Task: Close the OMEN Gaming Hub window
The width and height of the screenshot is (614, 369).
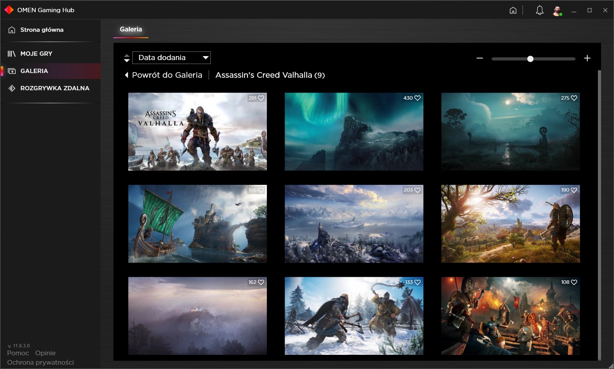Action: click(x=605, y=11)
